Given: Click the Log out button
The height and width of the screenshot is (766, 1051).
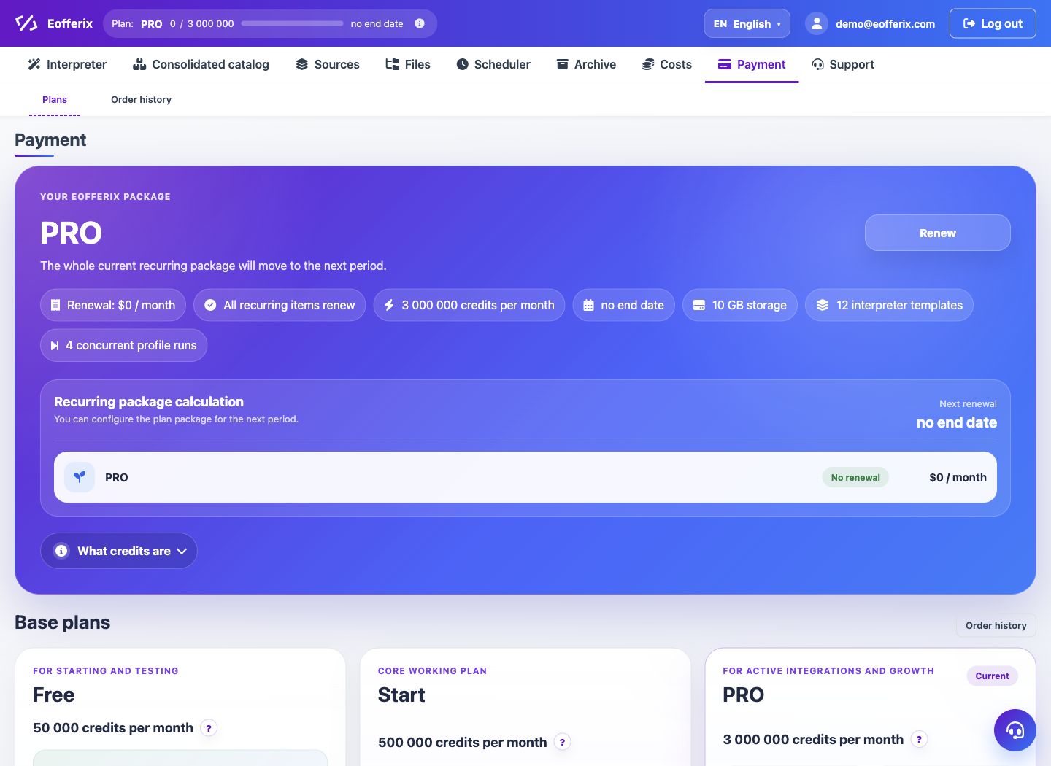Looking at the screenshot, I should (x=993, y=23).
